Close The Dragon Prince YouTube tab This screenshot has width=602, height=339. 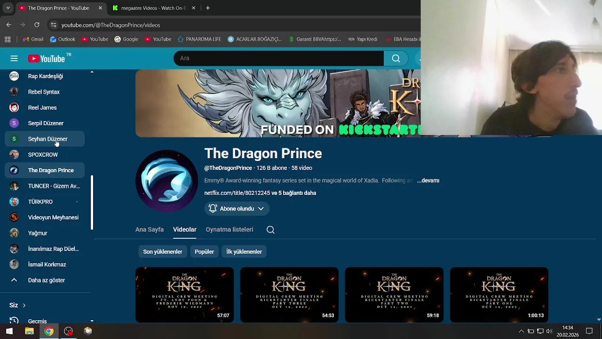tap(100, 8)
